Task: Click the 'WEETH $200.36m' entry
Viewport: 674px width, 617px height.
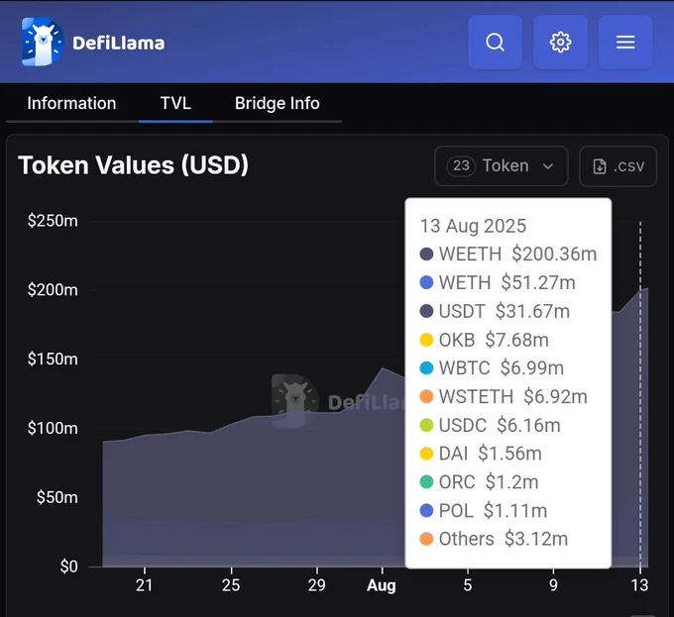Action: tap(508, 255)
